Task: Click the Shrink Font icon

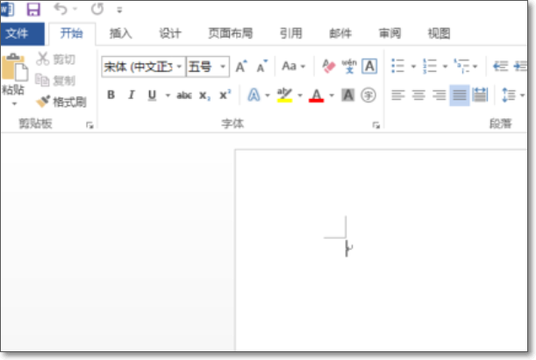Action: tap(262, 67)
